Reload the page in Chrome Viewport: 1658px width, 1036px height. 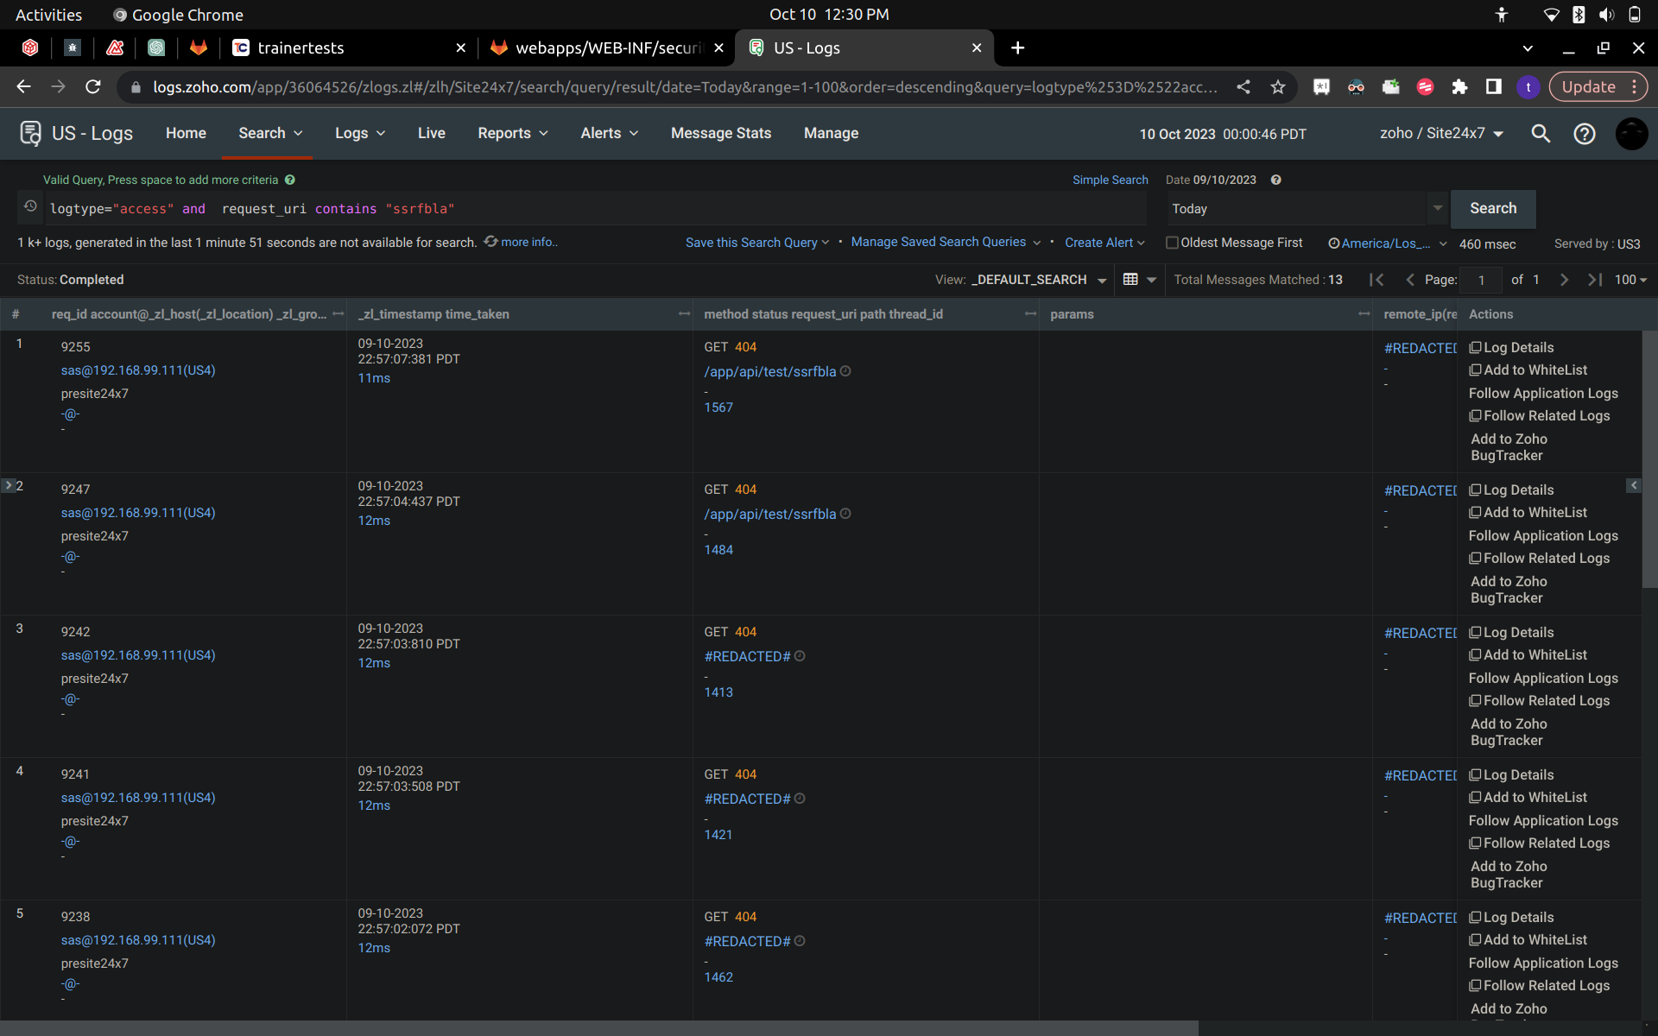[93, 86]
